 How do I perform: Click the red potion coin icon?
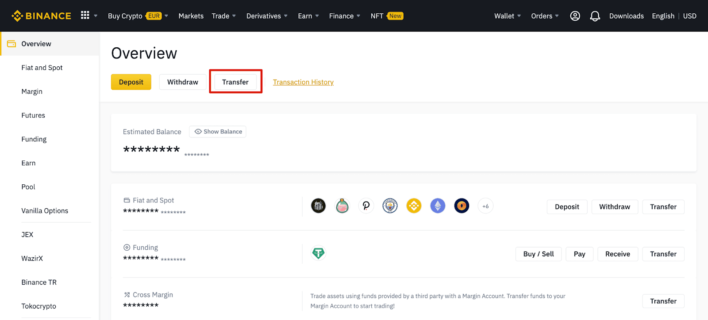[342, 206]
